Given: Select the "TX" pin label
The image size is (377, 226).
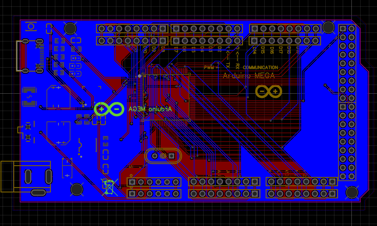Looking at the screenshot, I should [x=228, y=65].
